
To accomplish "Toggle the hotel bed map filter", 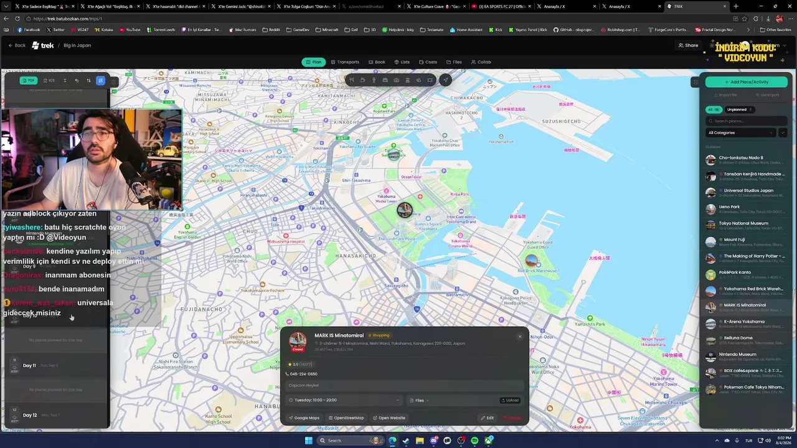I will point(385,80).
